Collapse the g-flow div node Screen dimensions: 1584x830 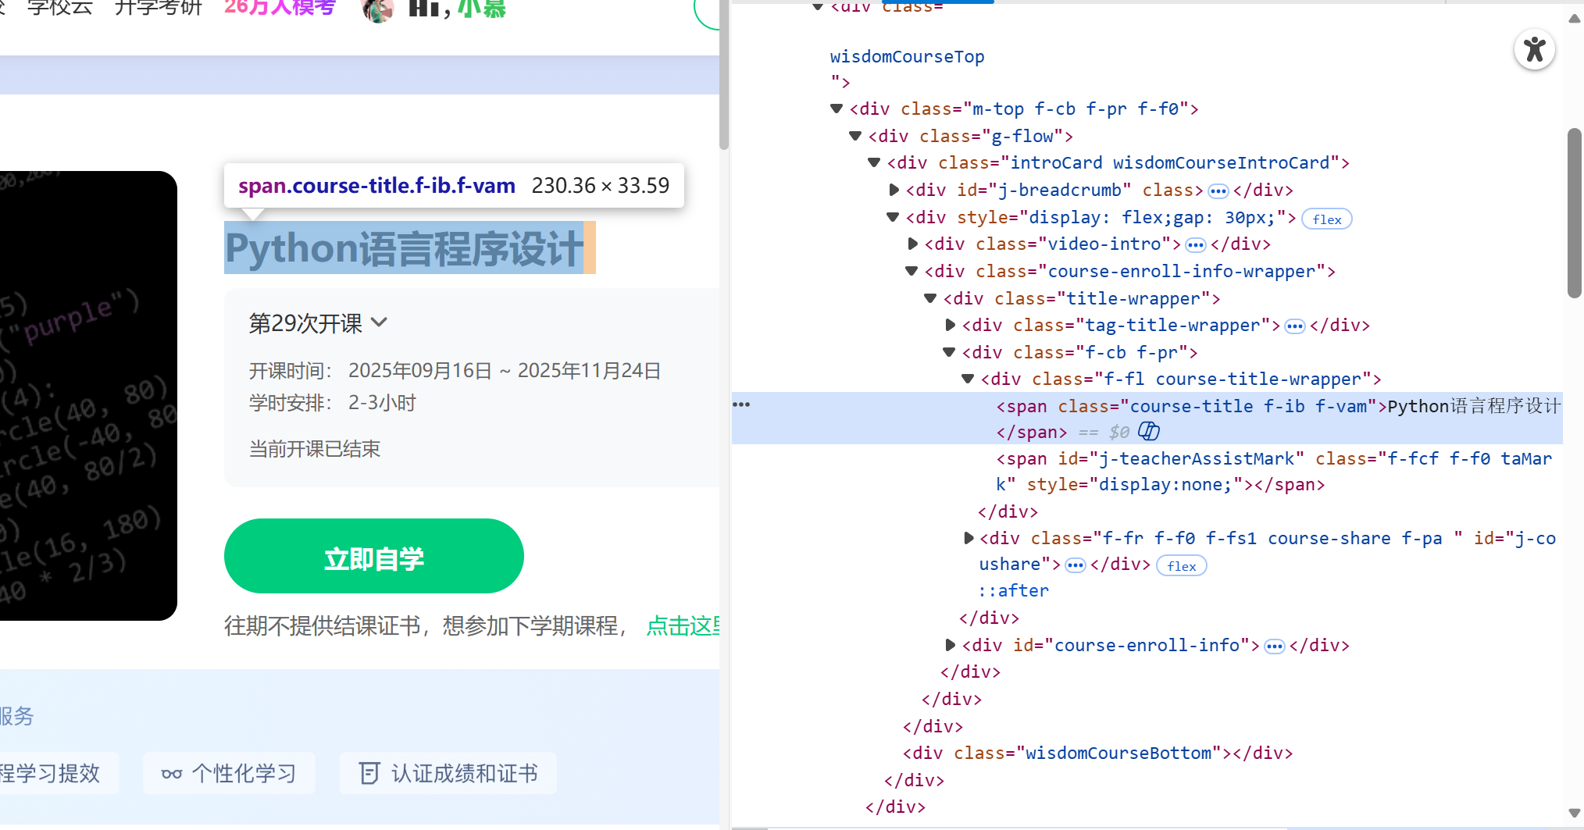855,136
